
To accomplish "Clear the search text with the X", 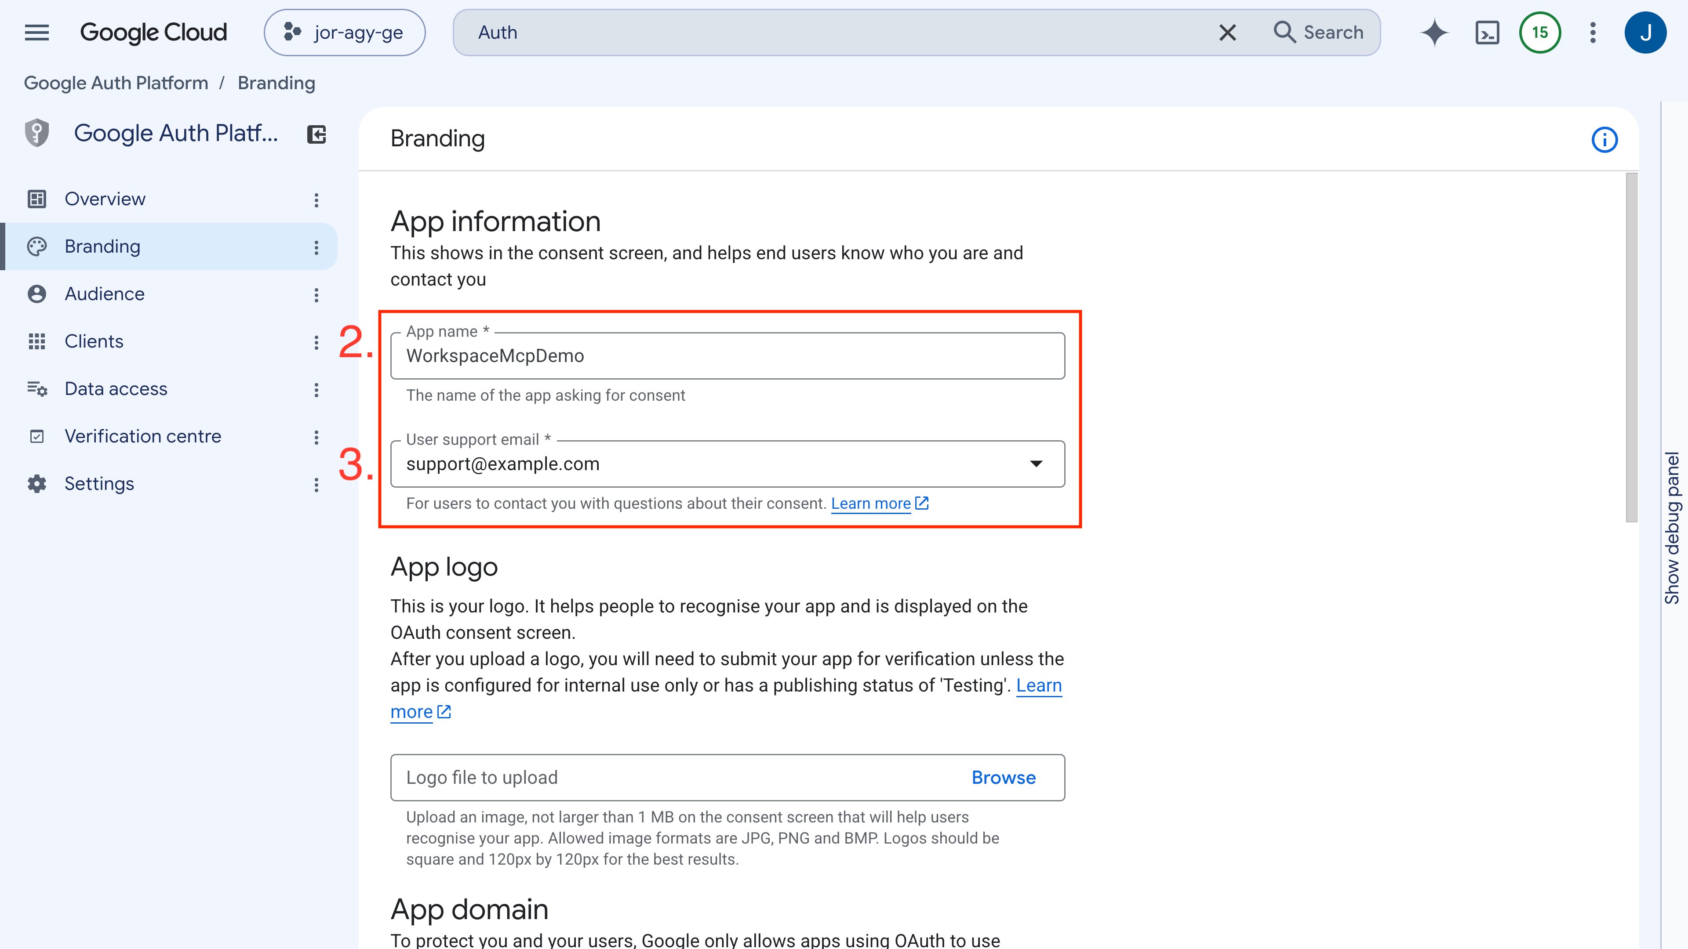I will [1227, 32].
